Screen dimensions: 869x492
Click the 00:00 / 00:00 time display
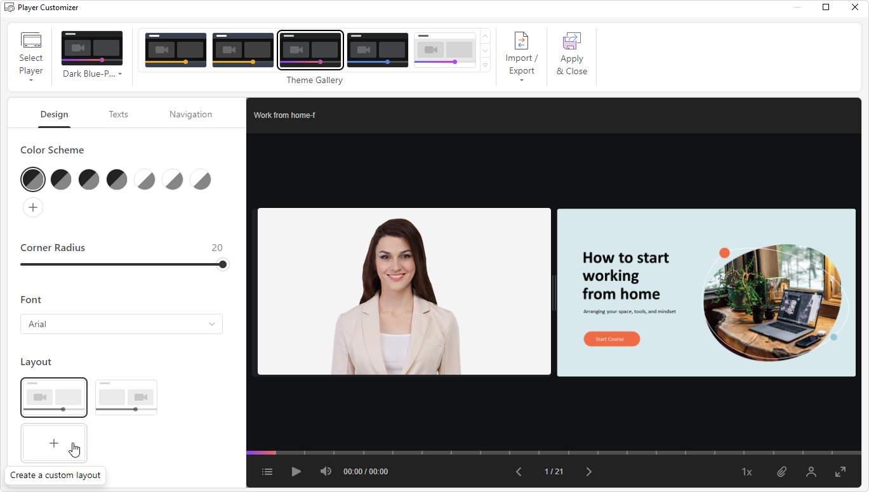366,472
